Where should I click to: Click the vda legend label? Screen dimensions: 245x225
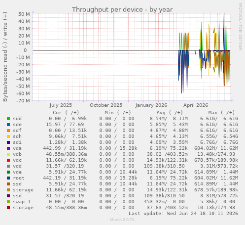tap(17, 148)
